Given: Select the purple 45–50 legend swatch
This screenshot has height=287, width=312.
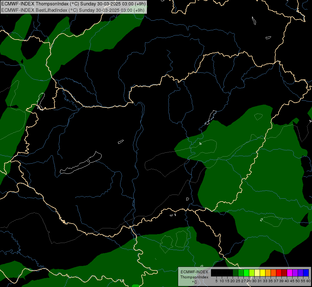Looking at the screenshot, I should pyautogui.click(x=295, y=273).
